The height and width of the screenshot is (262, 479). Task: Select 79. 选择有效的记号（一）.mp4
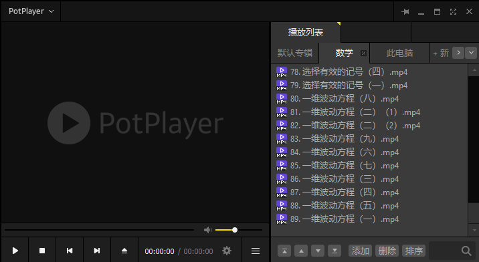(369, 86)
